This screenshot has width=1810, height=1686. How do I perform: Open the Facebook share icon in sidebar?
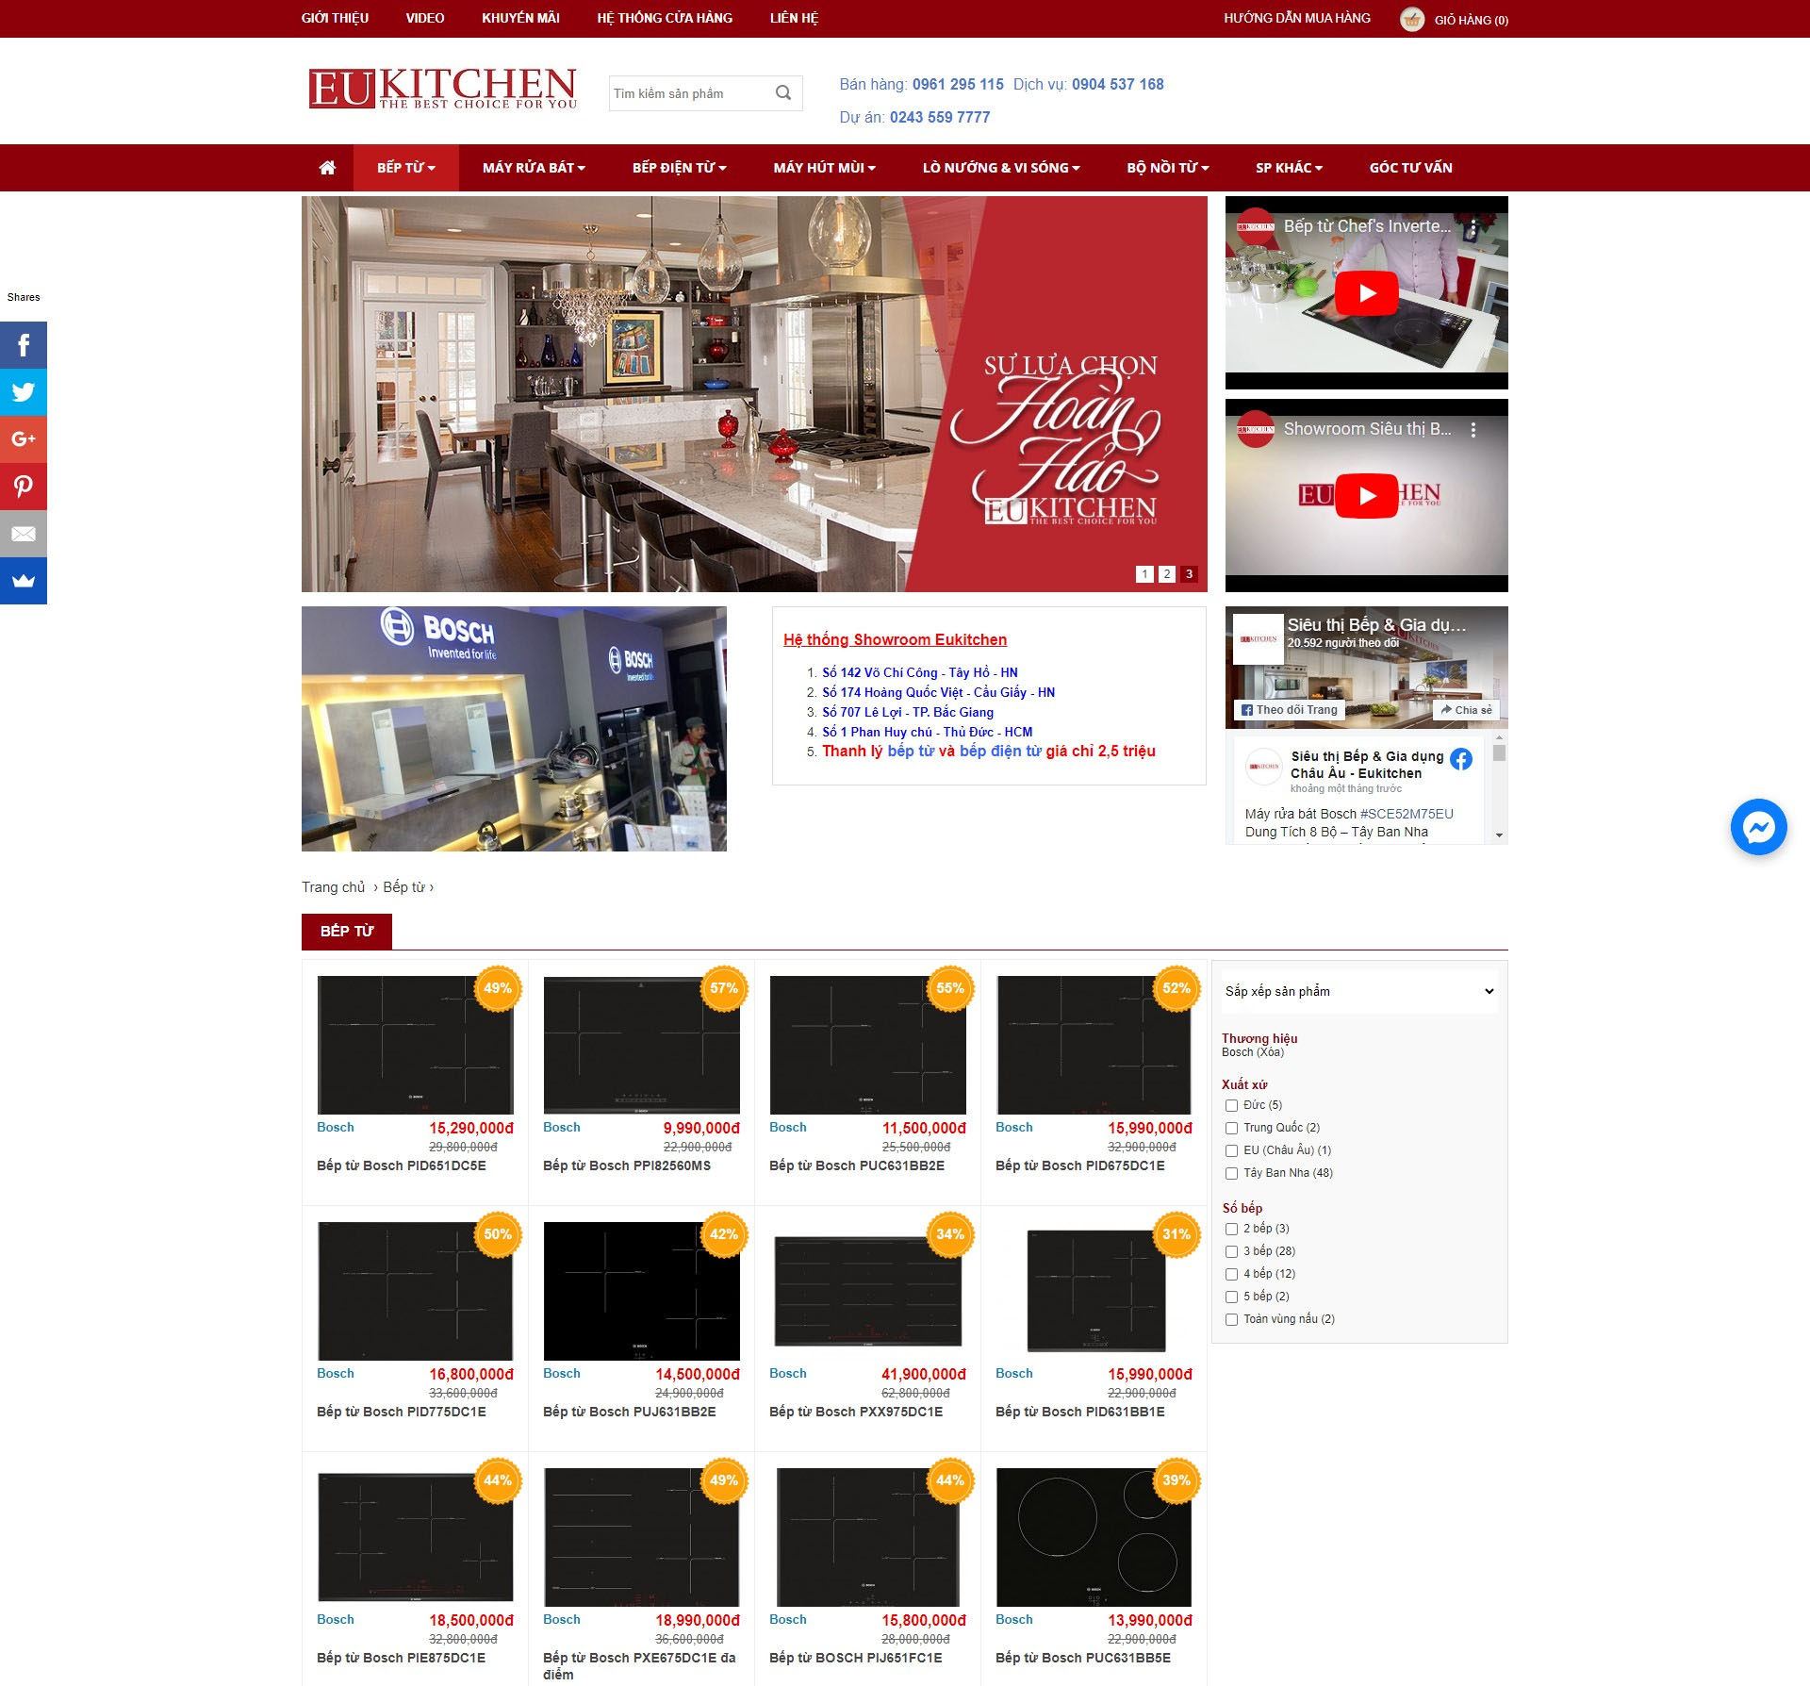tap(23, 345)
